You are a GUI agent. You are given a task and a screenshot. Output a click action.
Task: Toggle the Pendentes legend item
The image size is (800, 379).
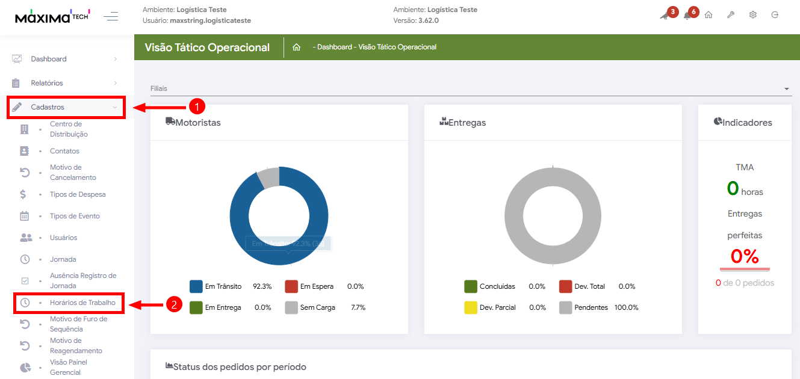point(591,307)
